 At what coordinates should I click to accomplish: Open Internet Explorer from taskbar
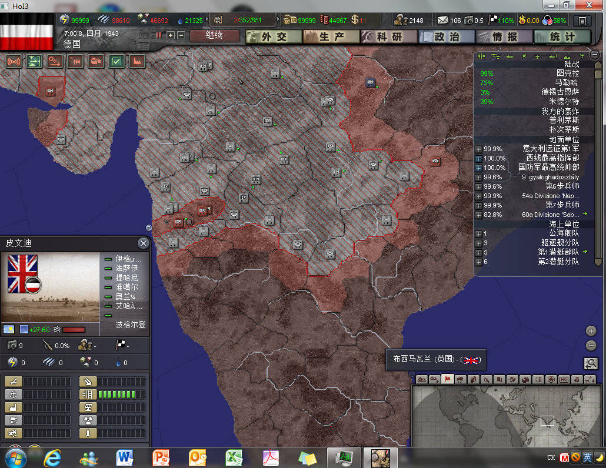(x=52, y=459)
